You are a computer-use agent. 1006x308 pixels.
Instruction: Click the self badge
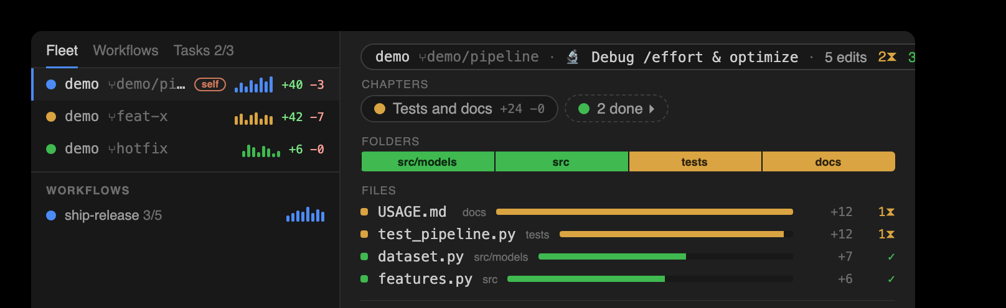(210, 84)
